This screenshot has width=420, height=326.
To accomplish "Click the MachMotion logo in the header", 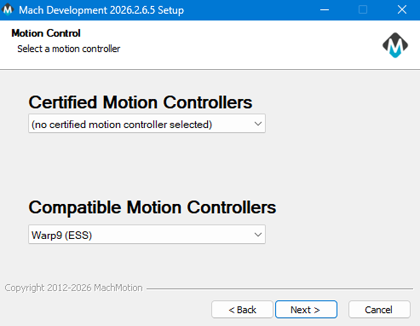I will [395, 45].
